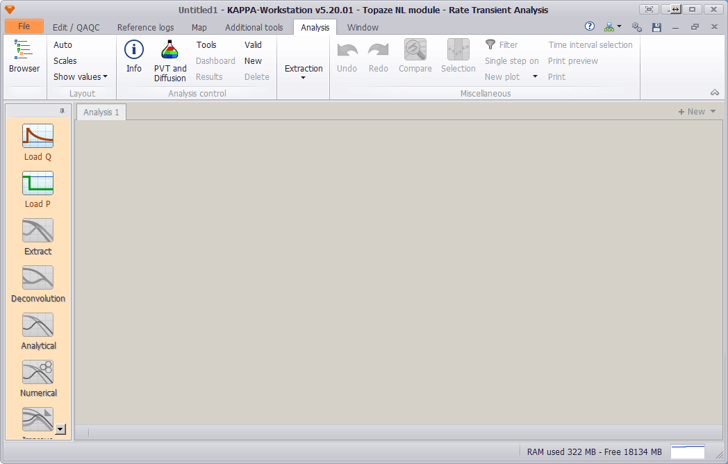Open the settings gears icon
This screenshot has height=464, width=728.
coord(637,27)
